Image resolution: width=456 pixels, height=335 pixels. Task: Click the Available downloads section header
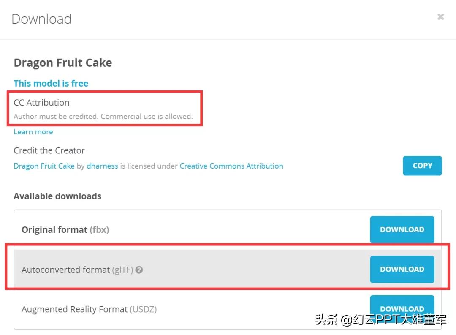pos(57,196)
